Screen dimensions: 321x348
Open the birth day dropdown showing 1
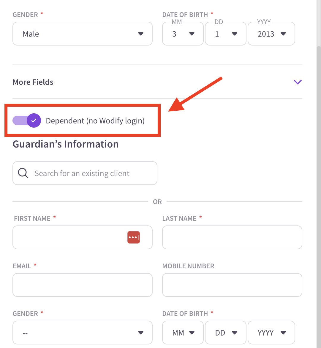click(x=225, y=34)
